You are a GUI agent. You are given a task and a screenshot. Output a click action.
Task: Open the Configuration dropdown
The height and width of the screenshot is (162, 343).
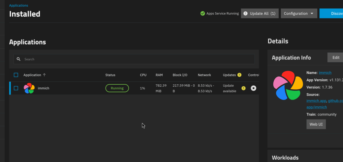pos(299,13)
